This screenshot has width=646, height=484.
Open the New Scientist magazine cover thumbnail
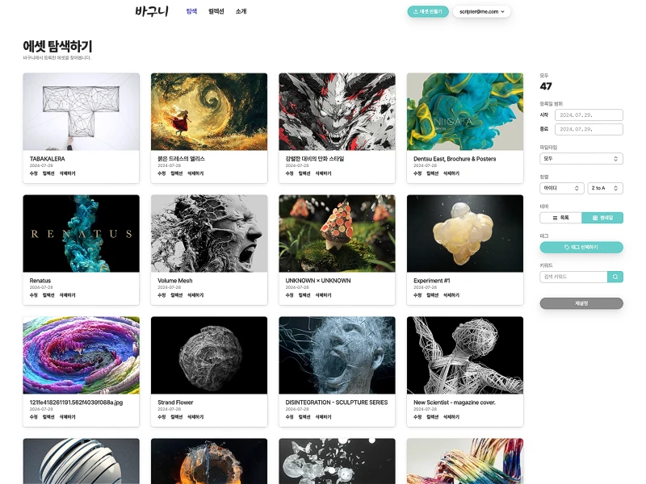(x=465, y=355)
